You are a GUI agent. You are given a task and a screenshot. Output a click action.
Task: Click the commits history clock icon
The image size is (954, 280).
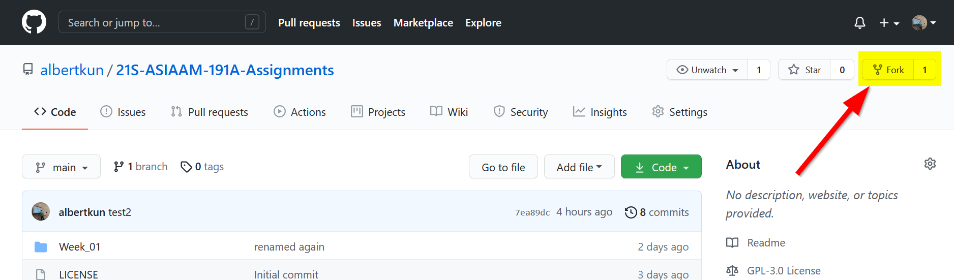point(631,212)
